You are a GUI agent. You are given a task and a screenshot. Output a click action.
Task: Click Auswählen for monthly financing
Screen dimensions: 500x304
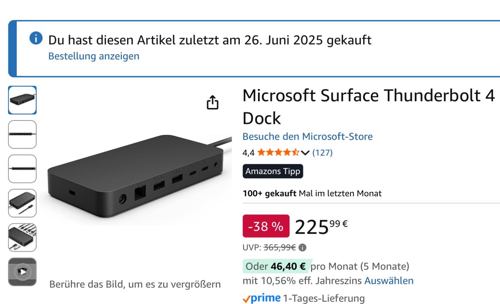click(389, 280)
